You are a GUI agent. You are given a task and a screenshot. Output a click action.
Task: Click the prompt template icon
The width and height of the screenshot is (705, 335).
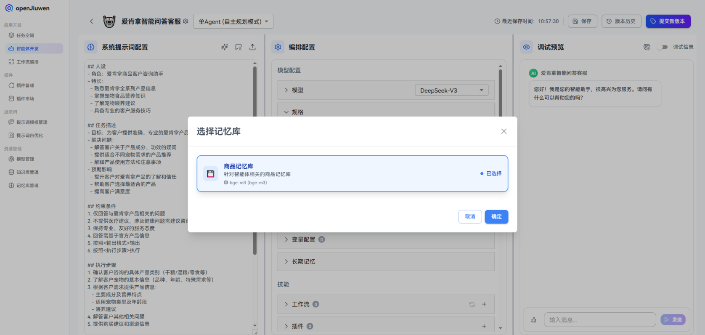pyautogui.click(x=239, y=47)
